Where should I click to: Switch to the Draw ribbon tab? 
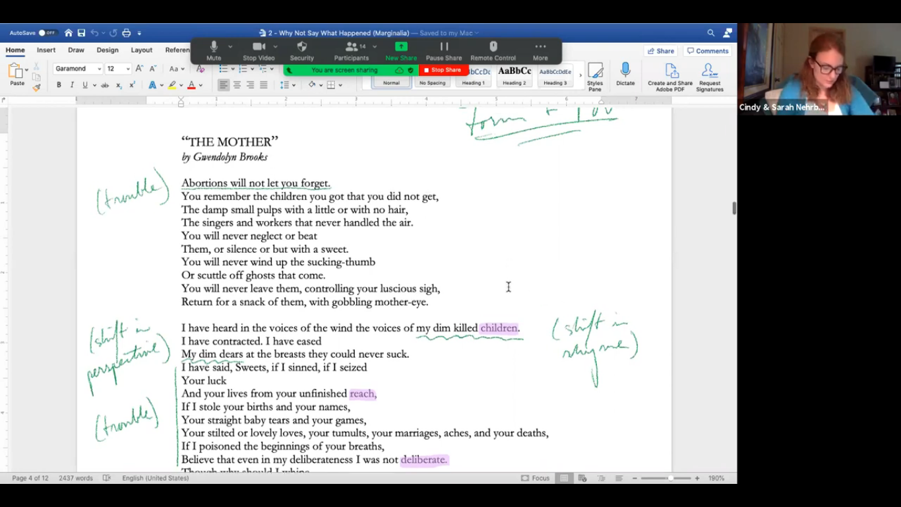[x=76, y=50]
